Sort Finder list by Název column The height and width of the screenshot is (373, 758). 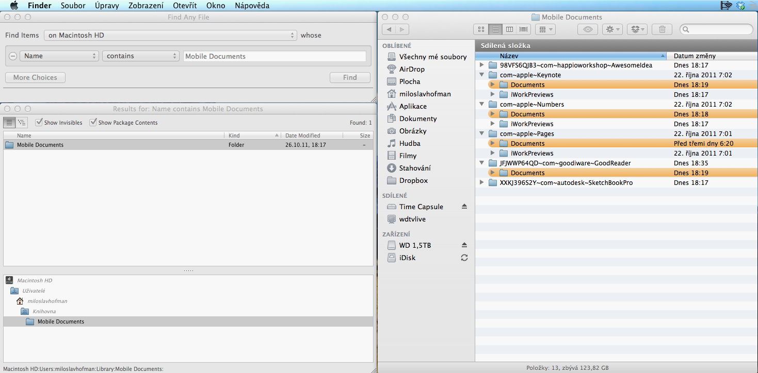(572, 56)
